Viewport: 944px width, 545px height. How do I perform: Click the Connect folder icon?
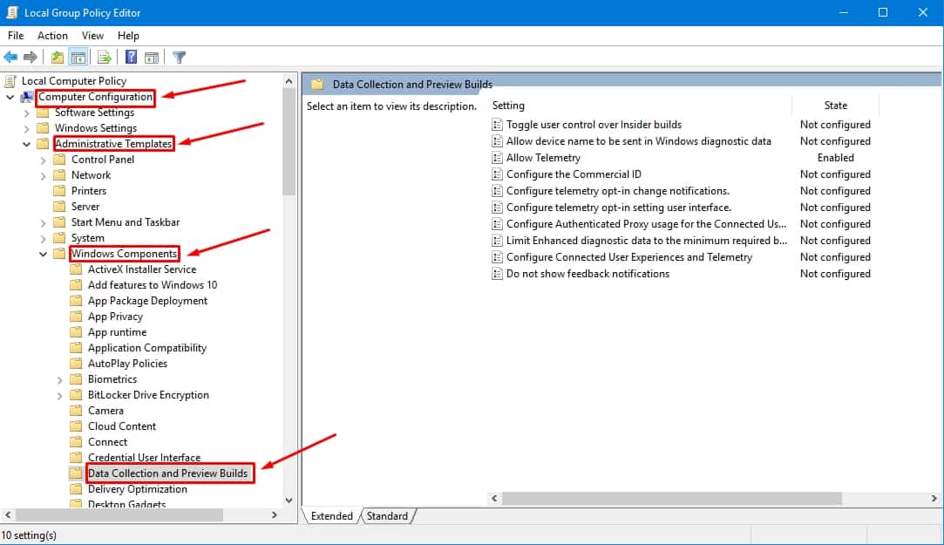(76, 441)
